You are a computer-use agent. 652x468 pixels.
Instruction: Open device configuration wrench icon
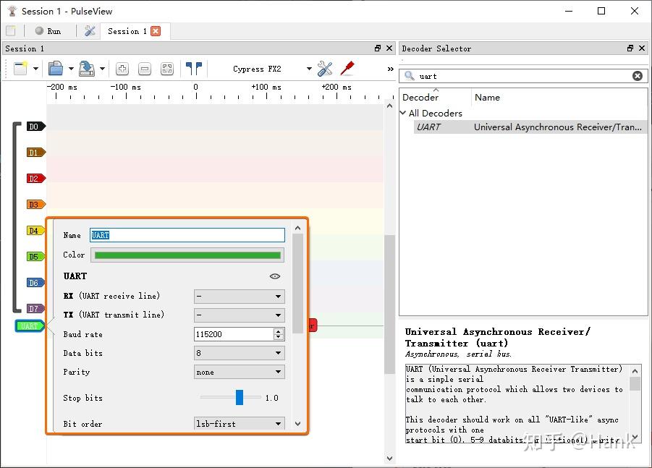[325, 69]
